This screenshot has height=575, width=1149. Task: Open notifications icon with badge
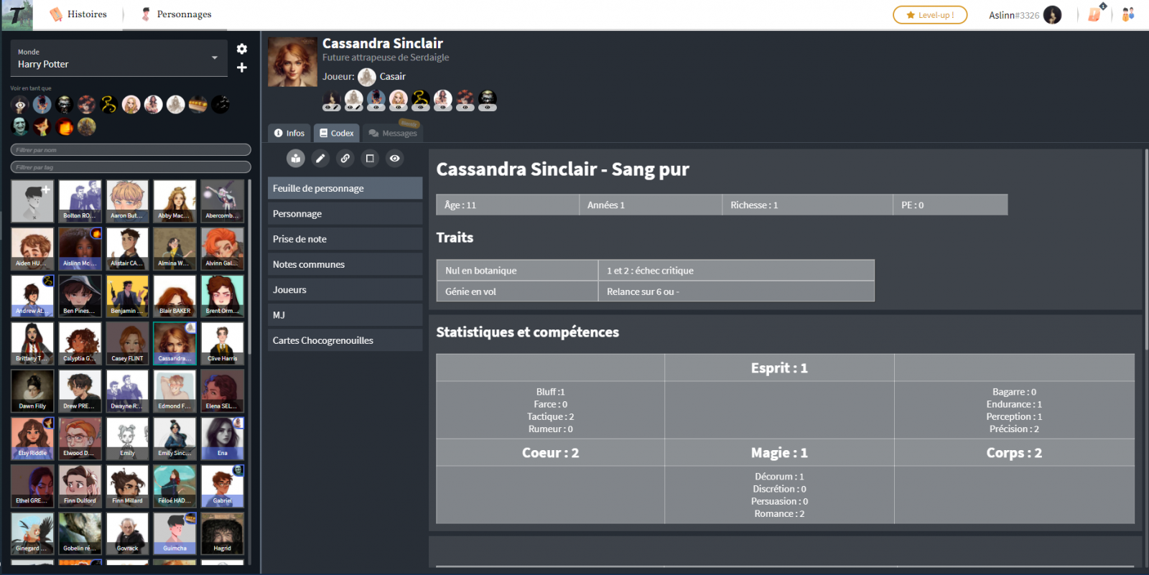(1095, 14)
